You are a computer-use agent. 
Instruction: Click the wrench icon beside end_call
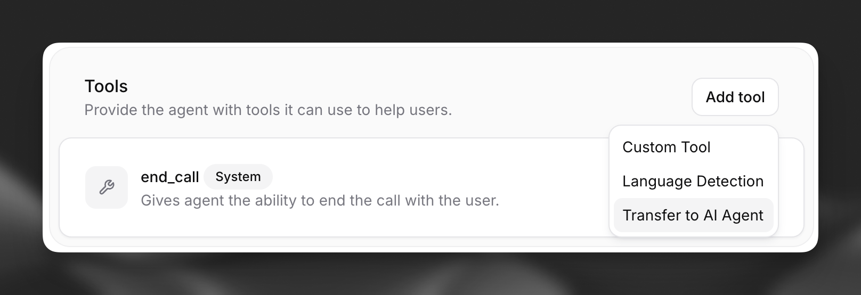[107, 187]
